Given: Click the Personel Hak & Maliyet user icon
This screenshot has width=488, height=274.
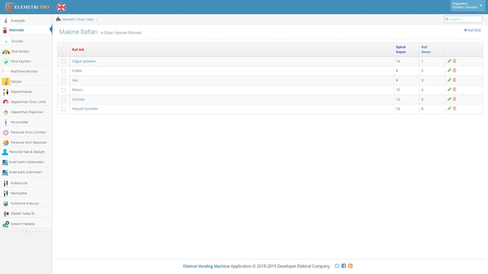Looking at the screenshot, I should 5,152.
